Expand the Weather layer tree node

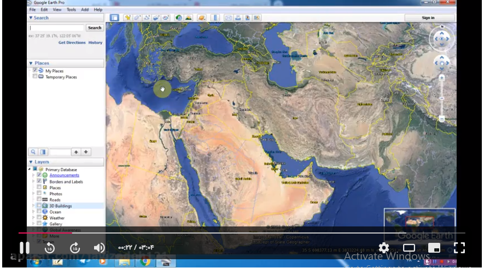(x=33, y=218)
